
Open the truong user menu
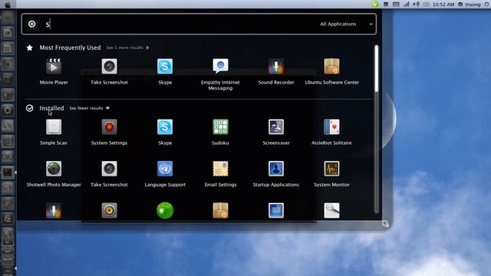pos(469,5)
